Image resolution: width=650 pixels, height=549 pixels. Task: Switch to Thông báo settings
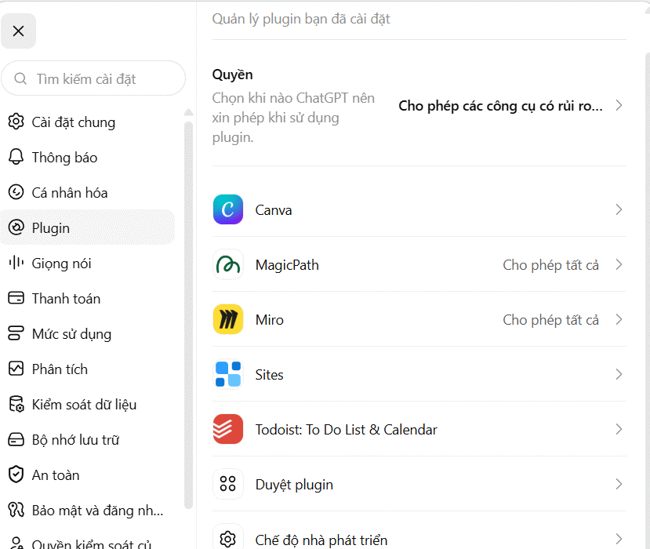point(88,157)
